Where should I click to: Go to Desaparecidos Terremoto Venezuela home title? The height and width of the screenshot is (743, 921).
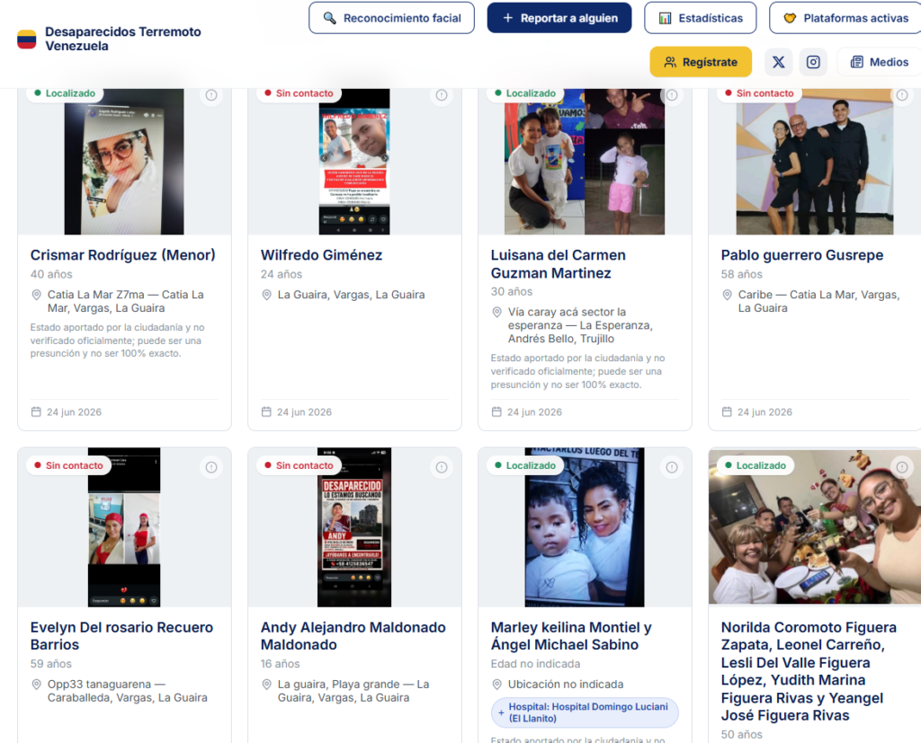click(122, 39)
